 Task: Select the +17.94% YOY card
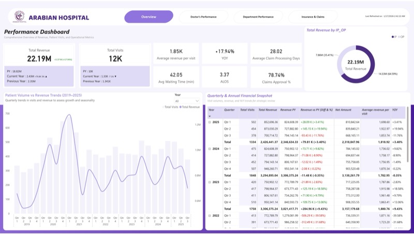225,54
